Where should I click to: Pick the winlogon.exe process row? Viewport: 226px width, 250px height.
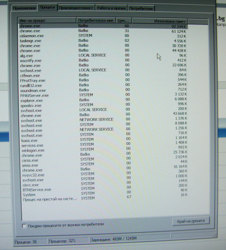pyautogui.click(x=33, y=151)
